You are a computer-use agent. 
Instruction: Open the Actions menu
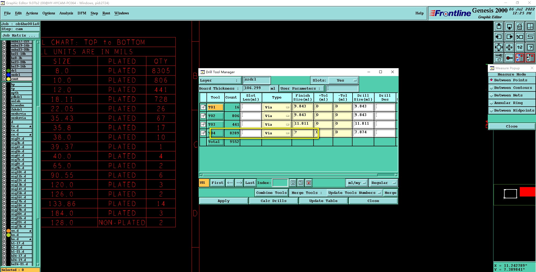32,13
